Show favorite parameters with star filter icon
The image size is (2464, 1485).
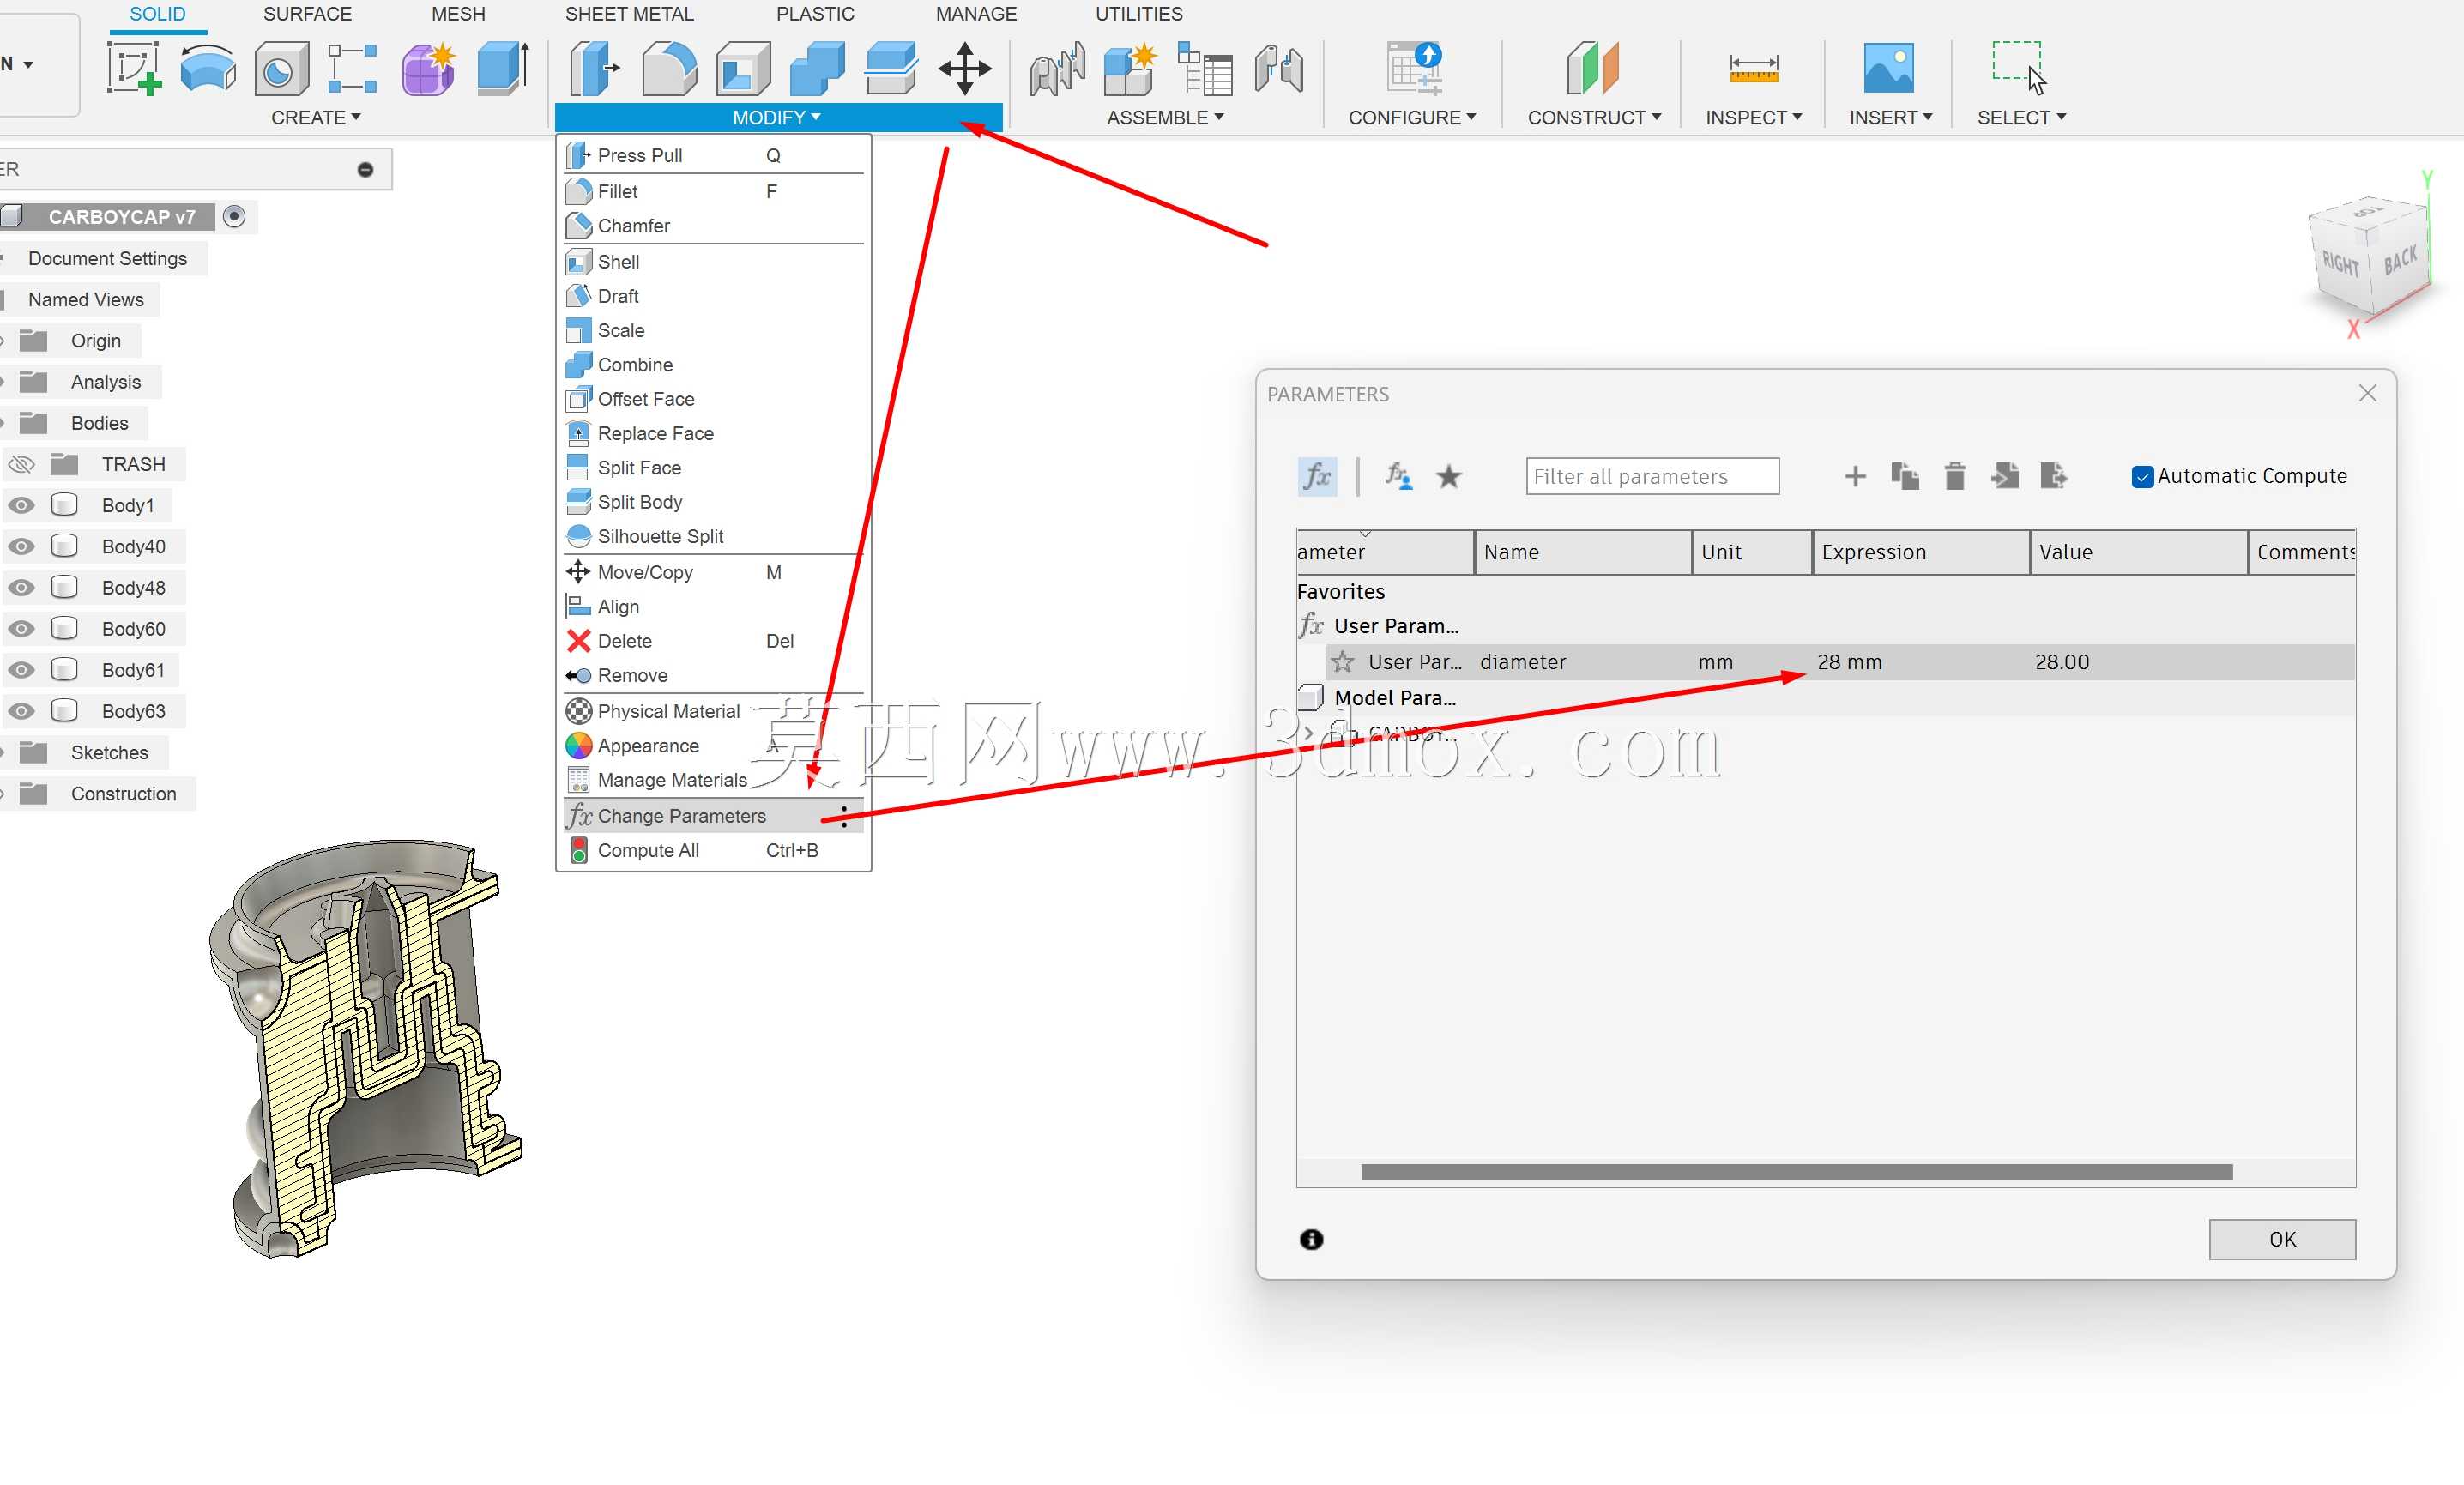pos(1449,476)
